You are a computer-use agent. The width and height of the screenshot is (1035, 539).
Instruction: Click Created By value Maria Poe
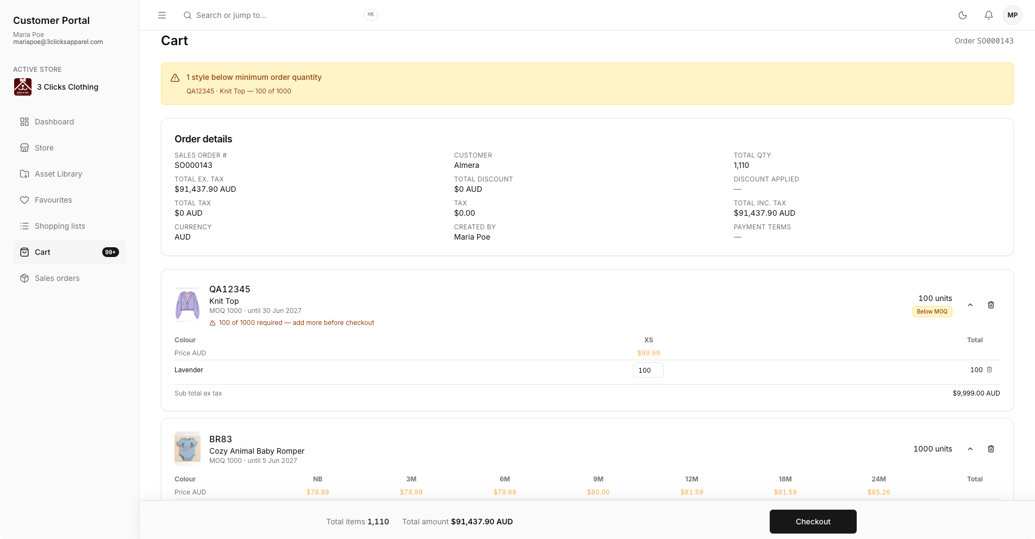coord(472,237)
